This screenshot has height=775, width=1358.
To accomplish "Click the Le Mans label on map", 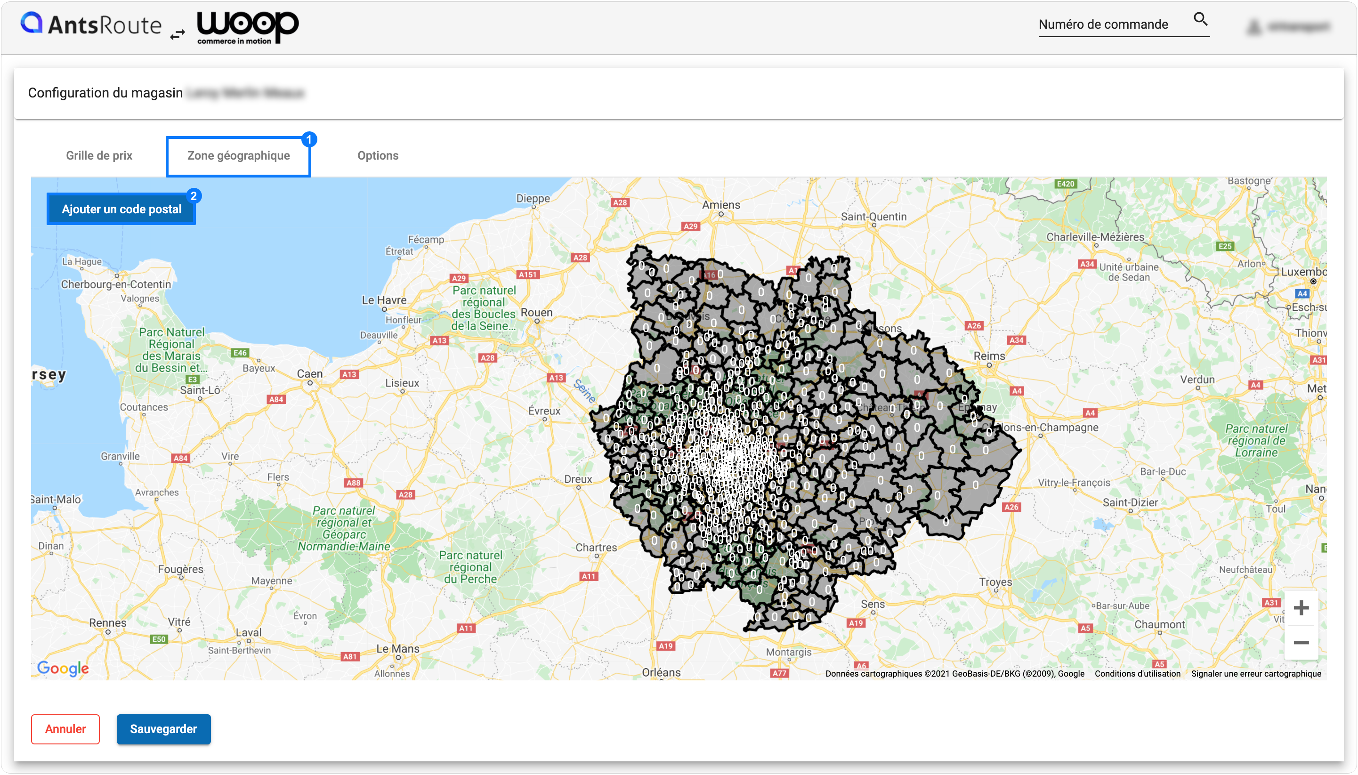I will 398,649.
